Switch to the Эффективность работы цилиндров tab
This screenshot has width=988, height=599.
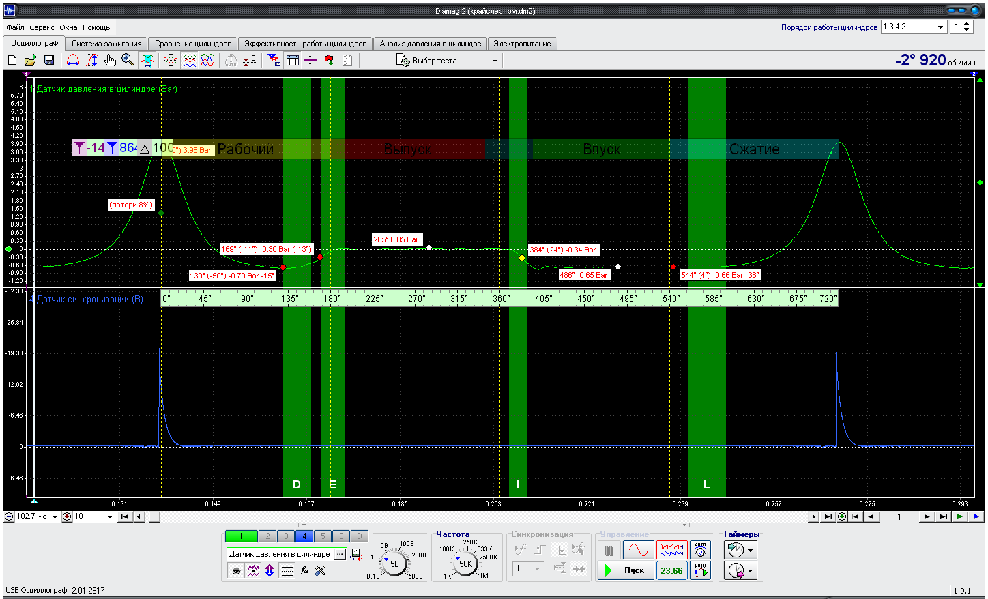coord(306,44)
